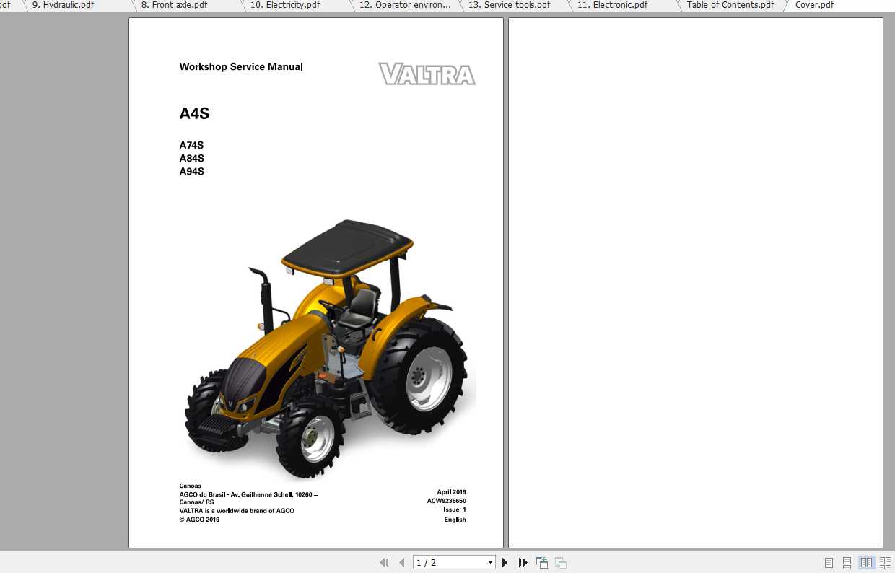Click the previous view navigation icon
Screen dimensions: 895x573
[542, 563]
